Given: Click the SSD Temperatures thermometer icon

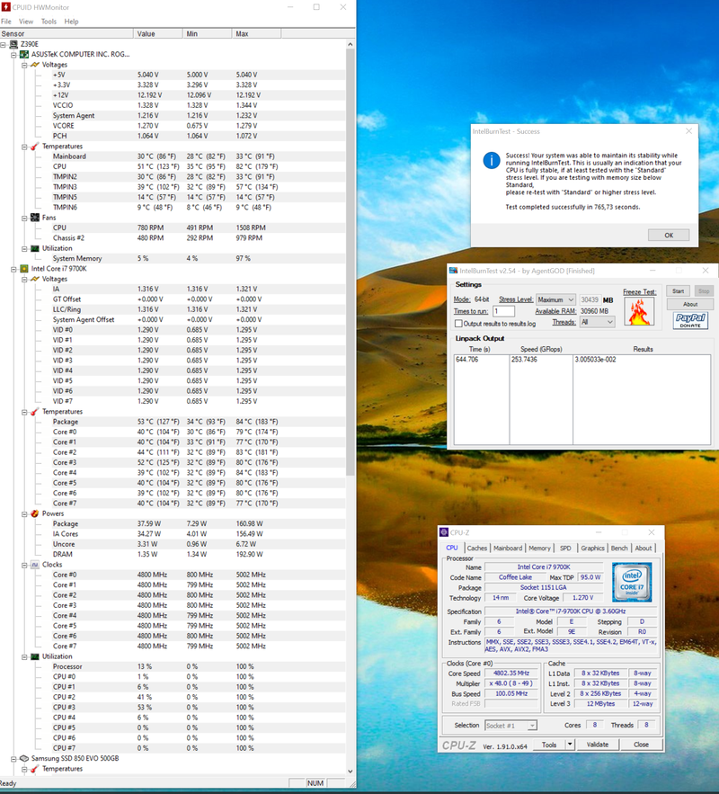Looking at the screenshot, I should [34, 769].
